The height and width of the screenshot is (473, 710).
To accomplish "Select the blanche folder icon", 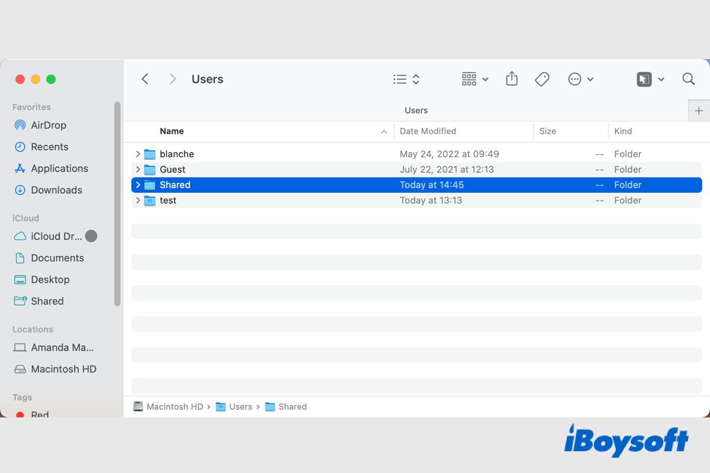I will pyautogui.click(x=150, y=154).
